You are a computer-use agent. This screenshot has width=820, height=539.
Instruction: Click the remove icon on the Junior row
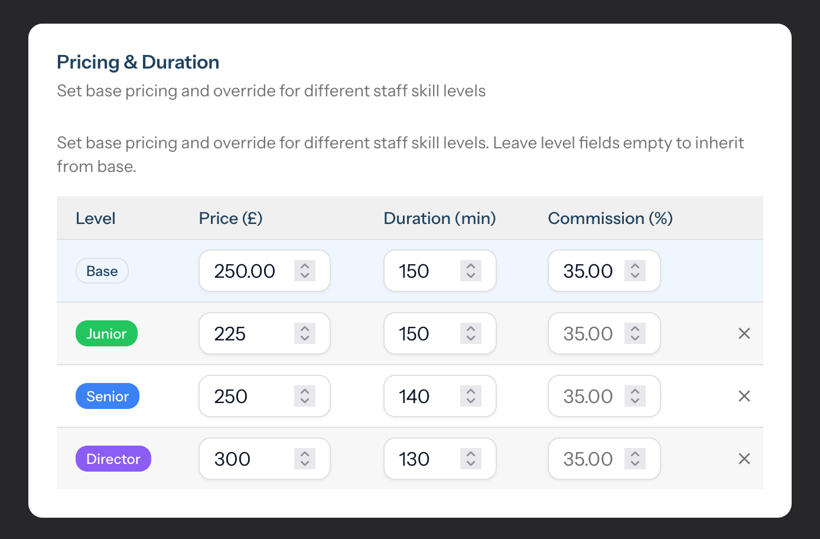[744, 333]
